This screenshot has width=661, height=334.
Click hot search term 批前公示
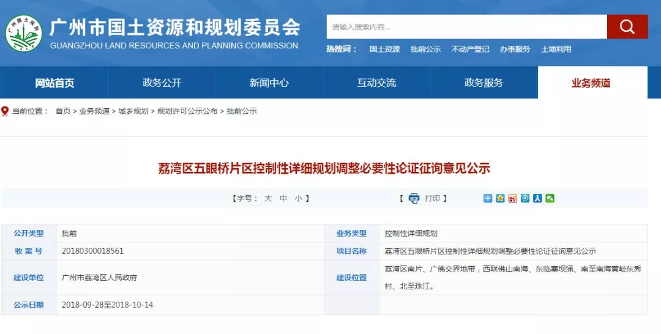tap(425, 50)
